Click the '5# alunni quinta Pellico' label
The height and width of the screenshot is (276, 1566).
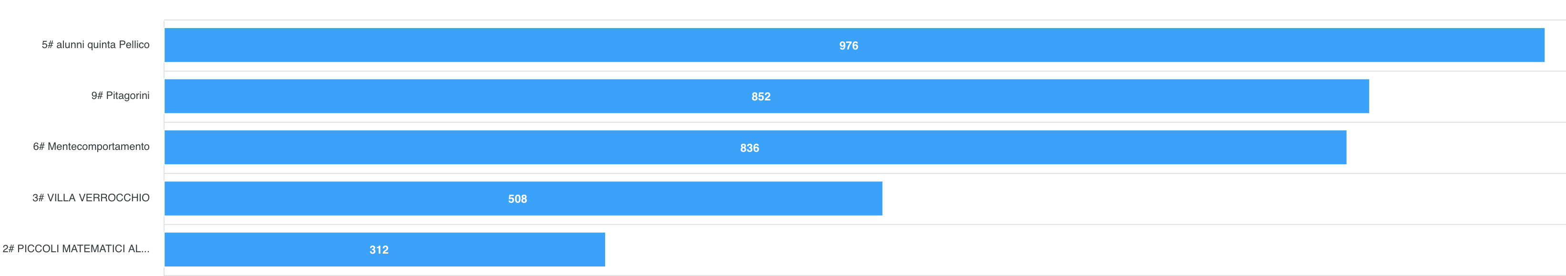click(95, 45)
